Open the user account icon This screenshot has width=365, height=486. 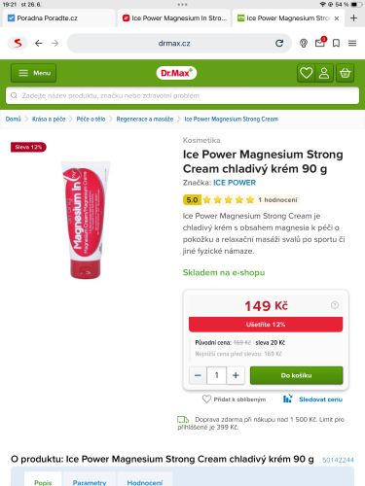tap(324, 73)
